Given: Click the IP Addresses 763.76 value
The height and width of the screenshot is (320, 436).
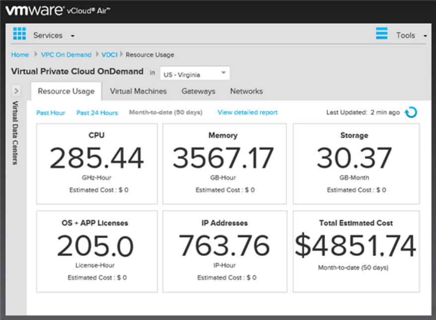Looking at the screenshot, I should (x=224, y=245).
